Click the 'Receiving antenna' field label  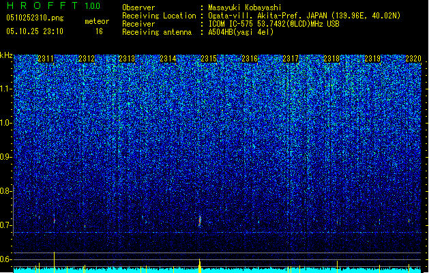coord(157,32)
